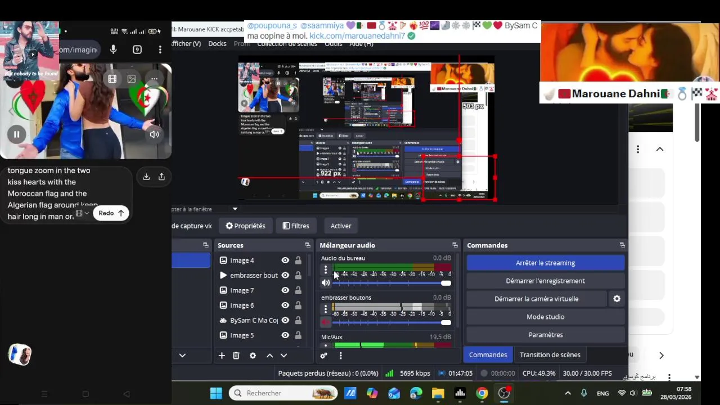Screen dimensions: 720x405
Task: Float the Commandes dock panel
Action: (x=622, y=245)
